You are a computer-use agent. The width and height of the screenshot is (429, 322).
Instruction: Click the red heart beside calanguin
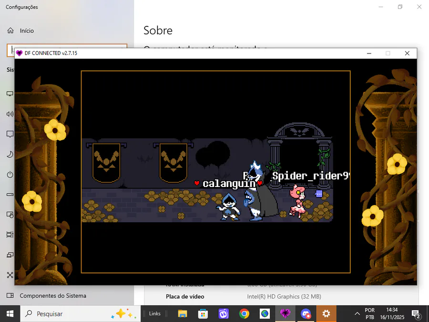197,183
